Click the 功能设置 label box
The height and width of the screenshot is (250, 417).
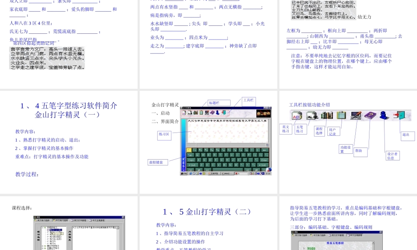tap(346, 149)
